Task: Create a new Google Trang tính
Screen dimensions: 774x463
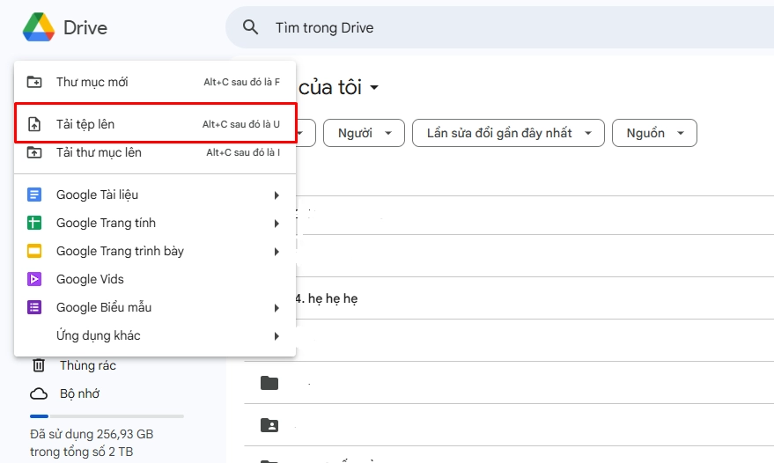Action: 155,223
